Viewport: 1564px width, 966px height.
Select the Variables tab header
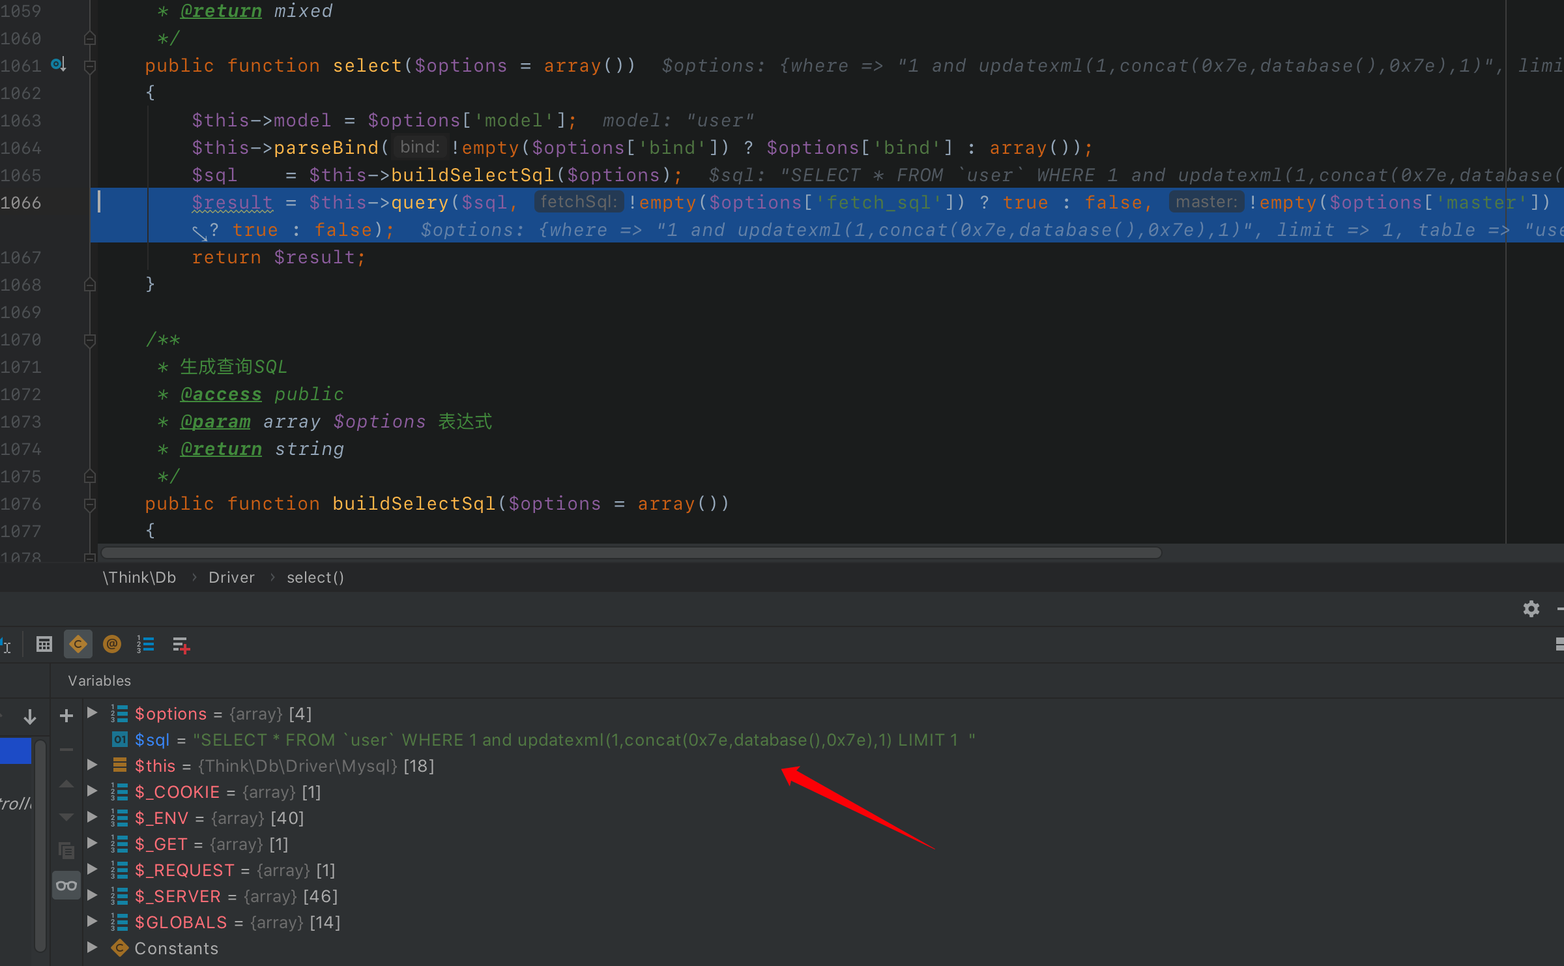[99, 680]
